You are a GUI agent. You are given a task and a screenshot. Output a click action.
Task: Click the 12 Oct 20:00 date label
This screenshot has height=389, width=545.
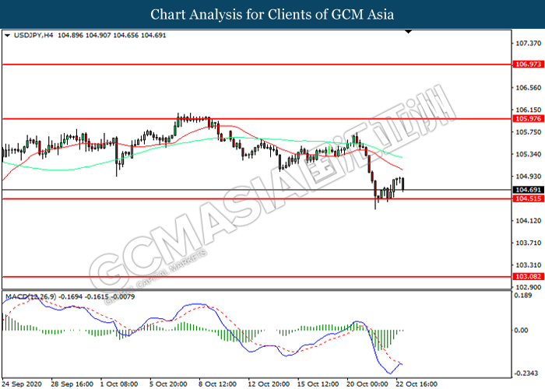[x=269, y=384]
